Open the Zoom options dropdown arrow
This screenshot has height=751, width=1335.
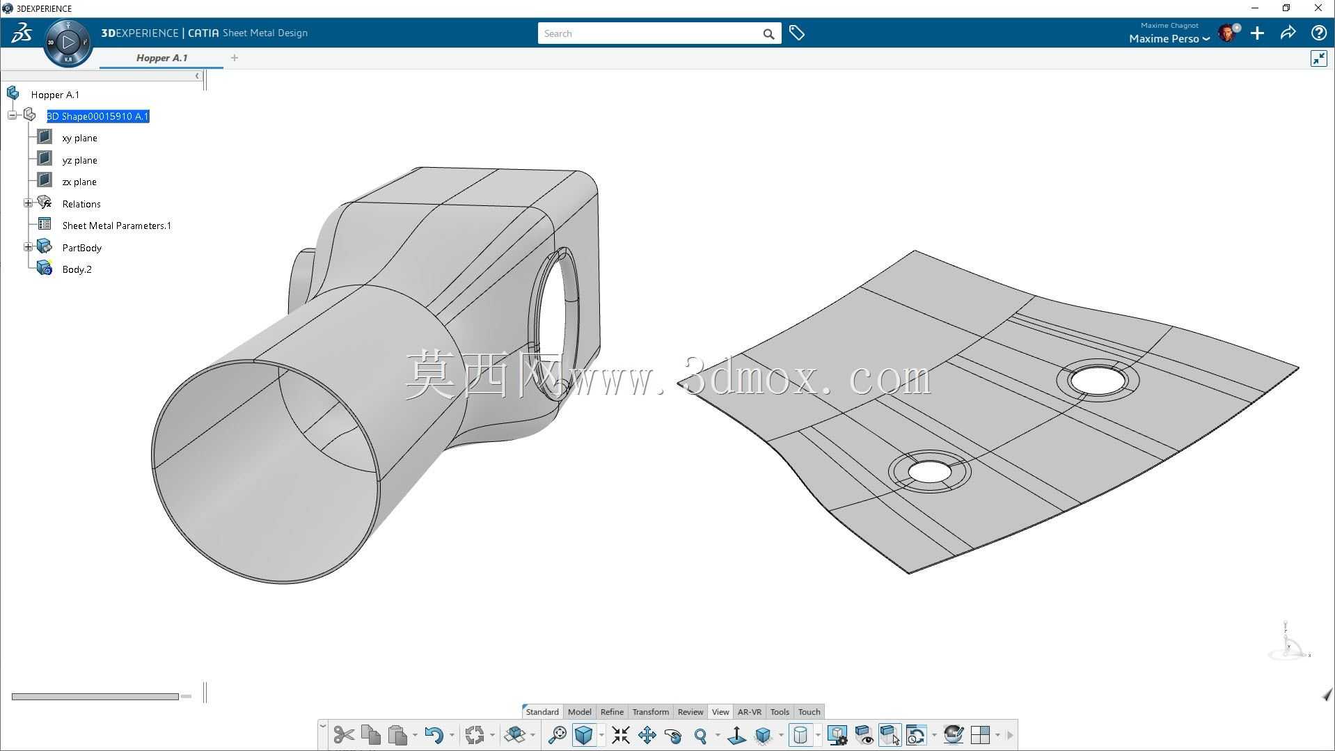coord(718,735)
